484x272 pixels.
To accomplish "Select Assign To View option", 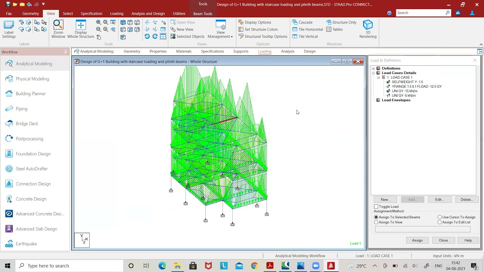I will [376, 222].
